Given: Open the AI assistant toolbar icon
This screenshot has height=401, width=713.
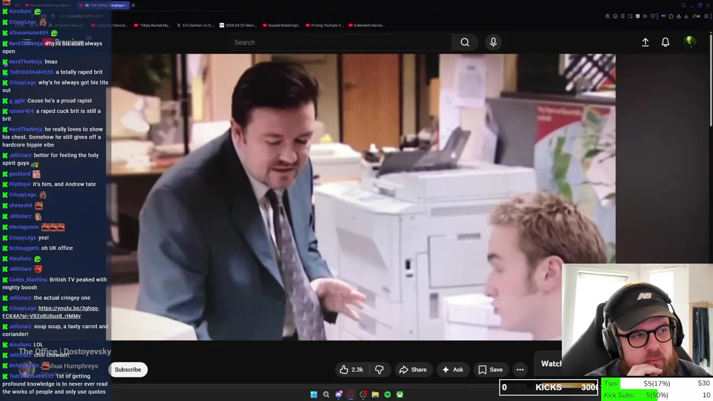Looking at the screenshot, I should (696, 16).
